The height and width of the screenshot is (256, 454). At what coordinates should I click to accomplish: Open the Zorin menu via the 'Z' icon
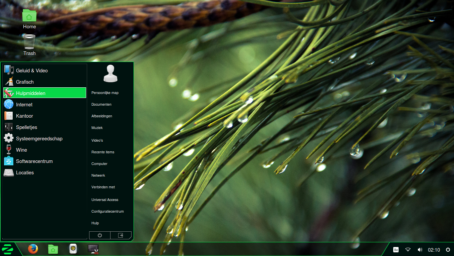tap(7, 249)
